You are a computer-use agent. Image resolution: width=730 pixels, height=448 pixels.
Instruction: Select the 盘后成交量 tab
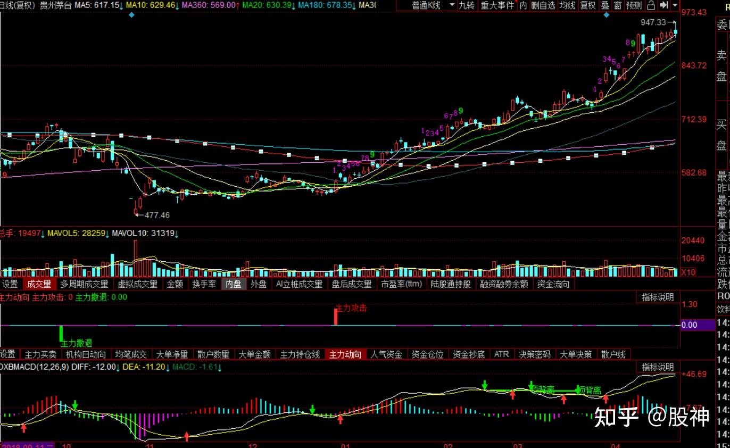pyautogui.click(x=352, y=284)
